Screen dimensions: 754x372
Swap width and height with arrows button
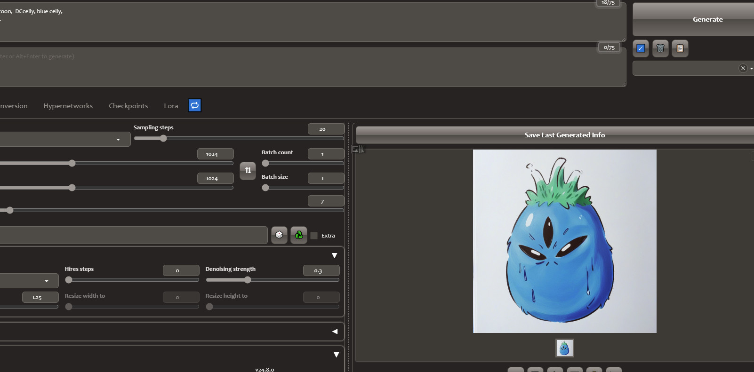click(x=248, y=170)
